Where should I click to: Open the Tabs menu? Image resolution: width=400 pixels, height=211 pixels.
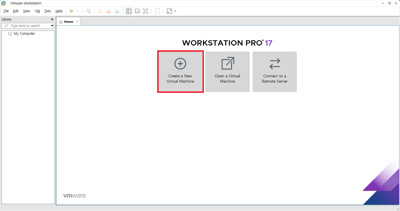pos(48,11)
